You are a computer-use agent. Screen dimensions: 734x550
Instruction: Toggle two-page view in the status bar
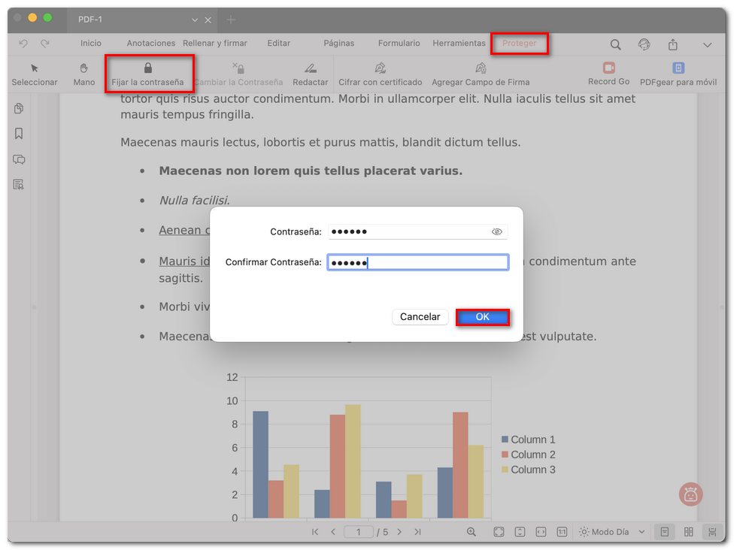coord(688,531)
